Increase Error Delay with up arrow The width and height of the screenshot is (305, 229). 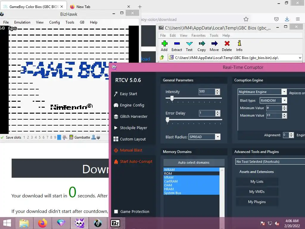[x=218, y=112]
